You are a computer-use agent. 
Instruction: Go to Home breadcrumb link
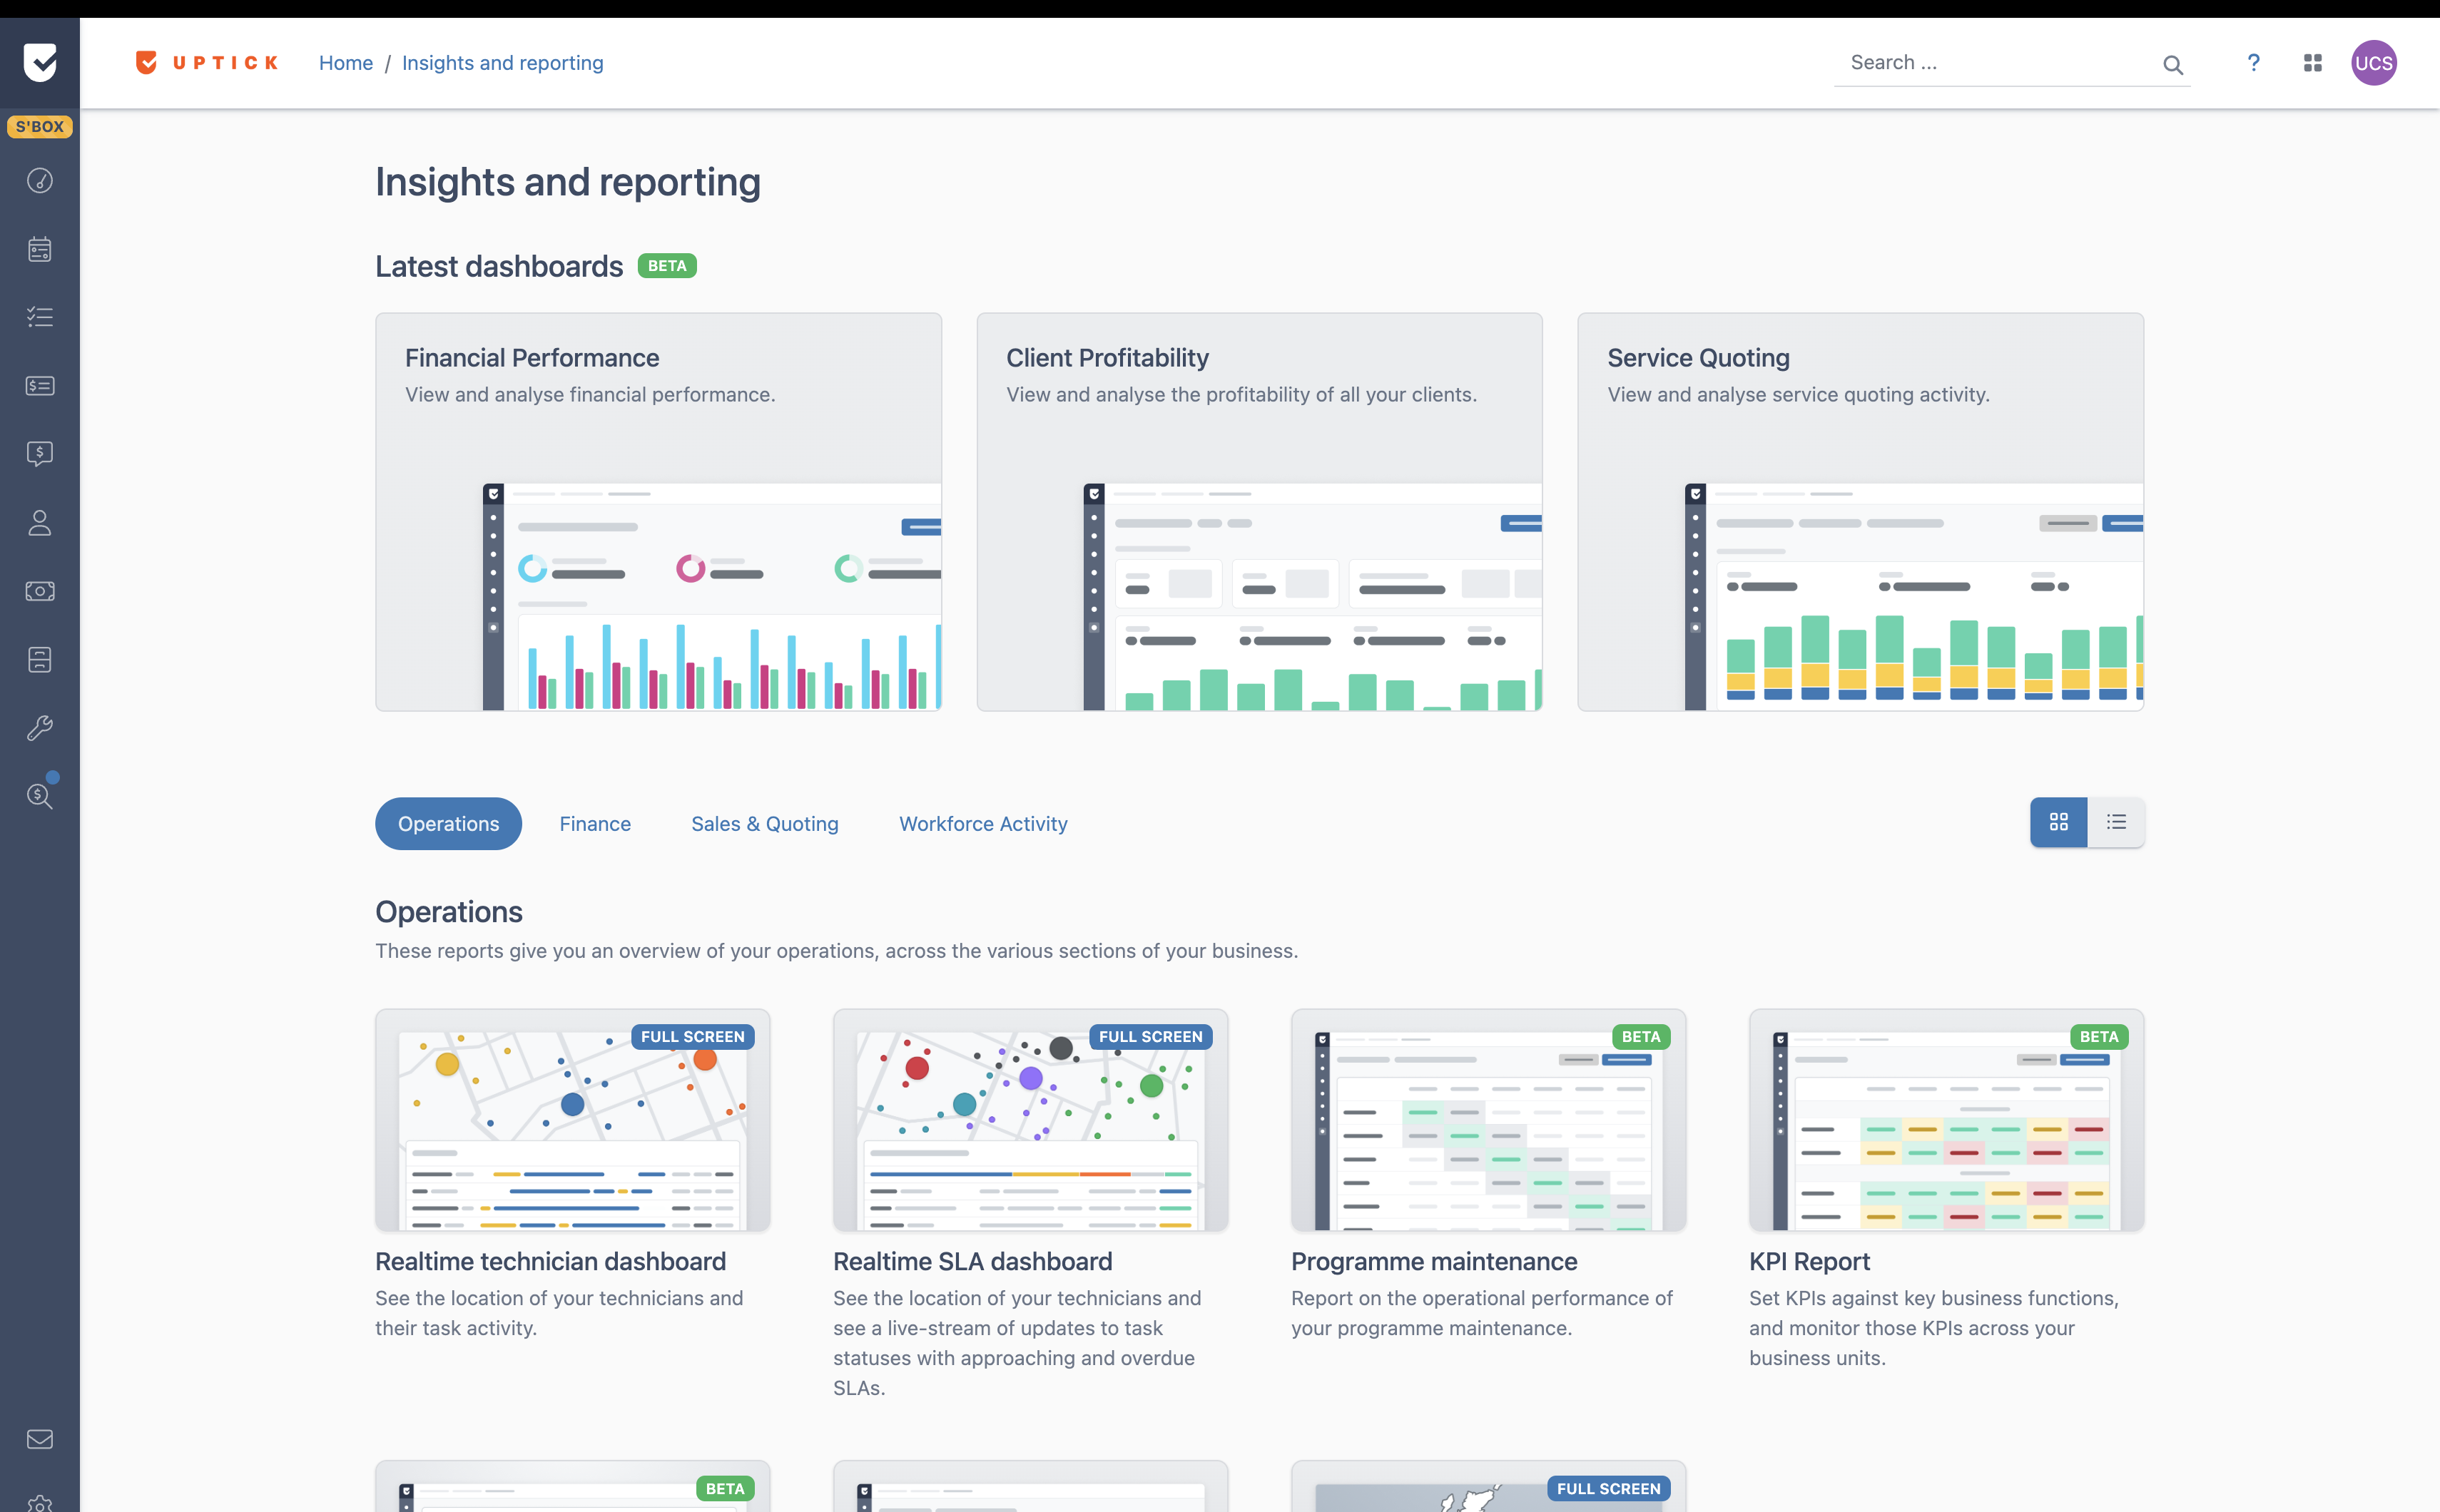pyautogui.click(x=346, y=63)
